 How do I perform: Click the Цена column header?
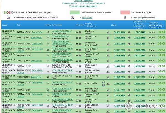pos(113,25)
